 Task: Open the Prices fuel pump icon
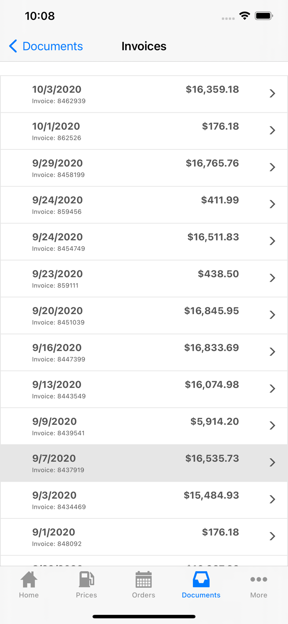[86, 579]
